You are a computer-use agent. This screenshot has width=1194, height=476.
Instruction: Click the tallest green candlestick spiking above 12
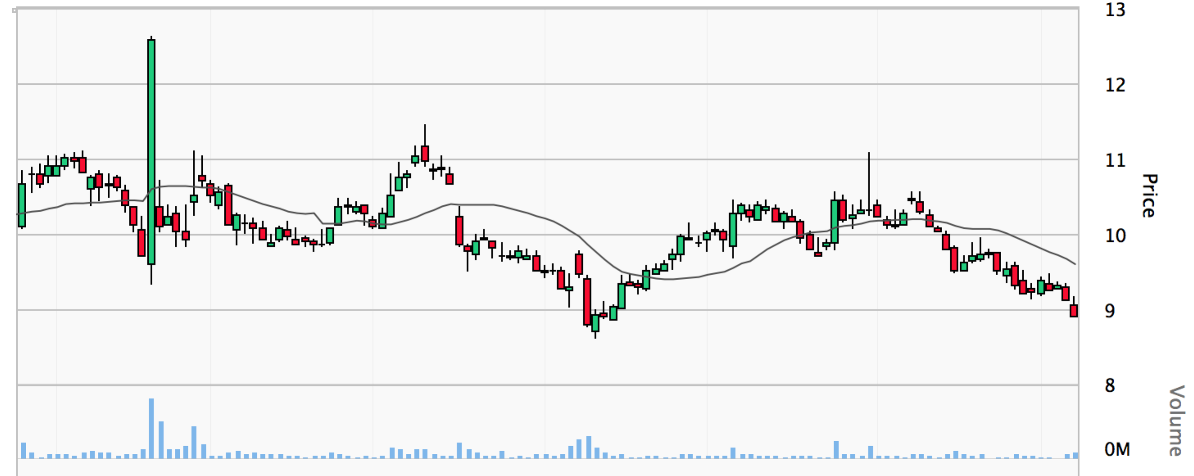(151, 152)
